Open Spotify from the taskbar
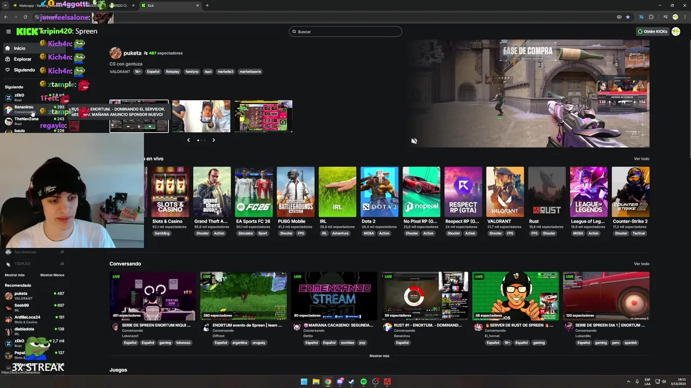Image resolution: width=691 pixels, height=388 pixels. [363, 382]
